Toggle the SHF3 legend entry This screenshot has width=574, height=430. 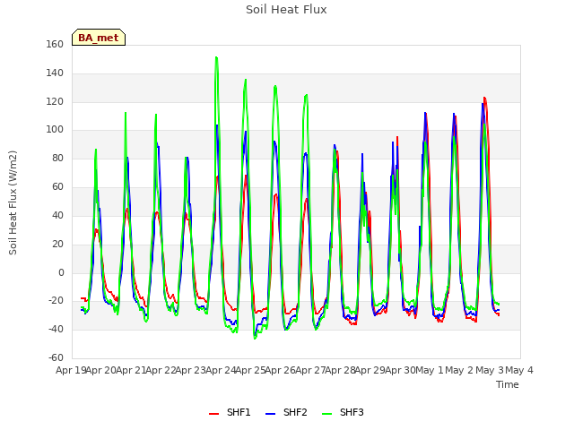pyautogui.click(x=343, y=412)
